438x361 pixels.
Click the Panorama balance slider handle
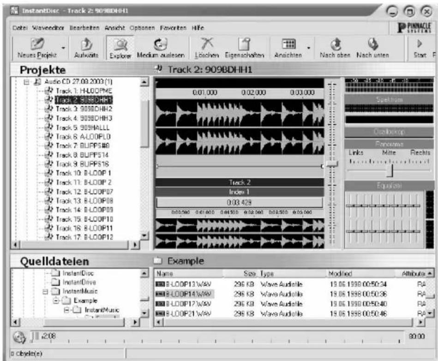click(x=390, y=171)
